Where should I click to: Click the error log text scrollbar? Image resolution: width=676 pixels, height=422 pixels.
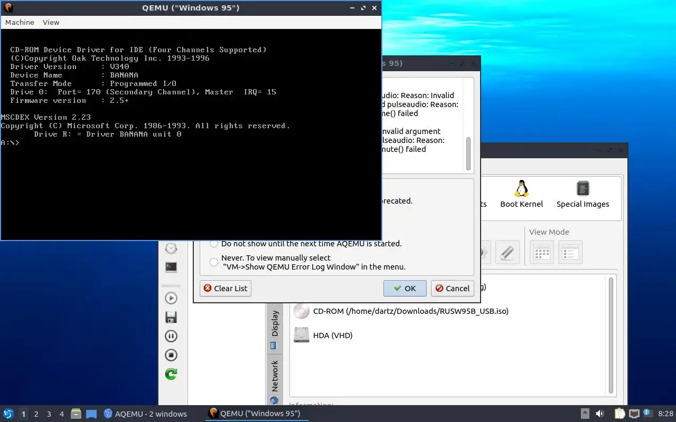(x=468, y=154)
